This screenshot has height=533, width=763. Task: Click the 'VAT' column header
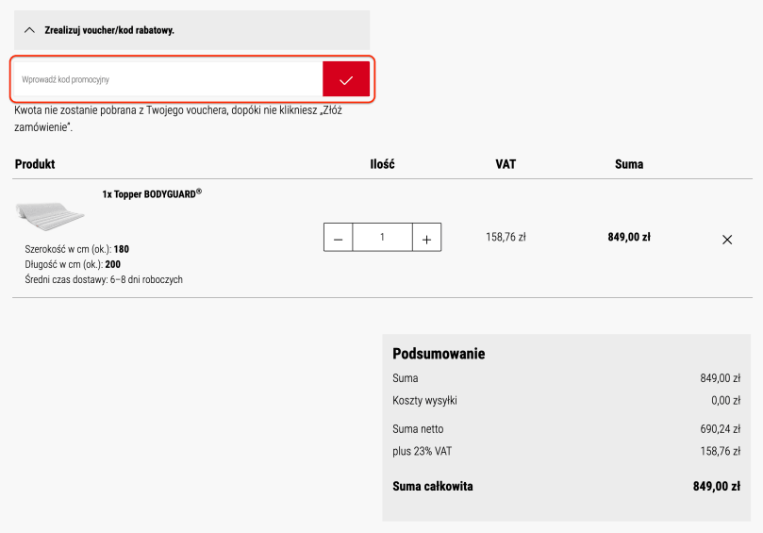click(x=506, y=164)
